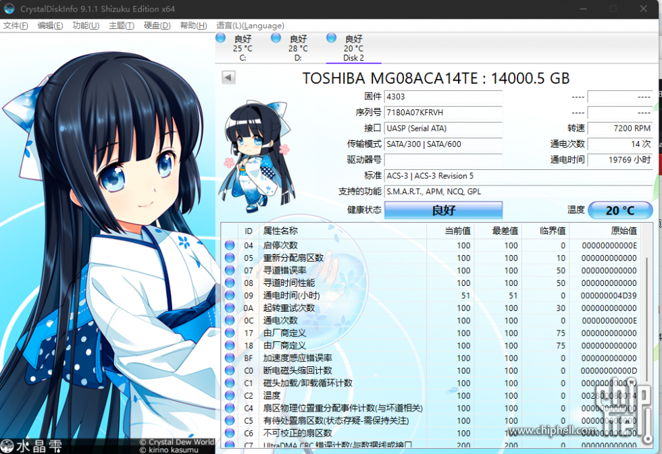
Task: Click the status orb of row C1 磁头加载/卸载循环计数
Action: (x=230, y=382)
